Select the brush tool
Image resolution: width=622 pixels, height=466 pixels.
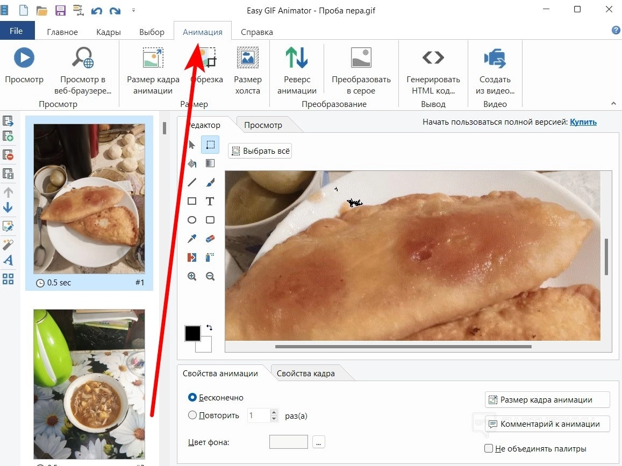(210, 182)
